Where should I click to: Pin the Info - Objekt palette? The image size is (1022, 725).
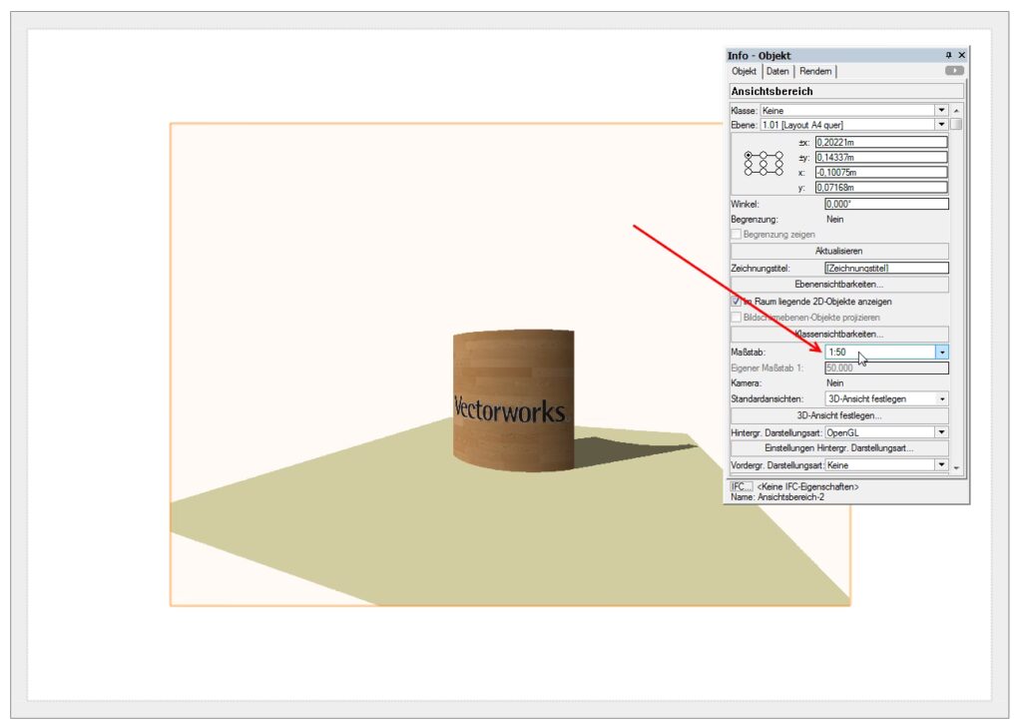point(949,55)
